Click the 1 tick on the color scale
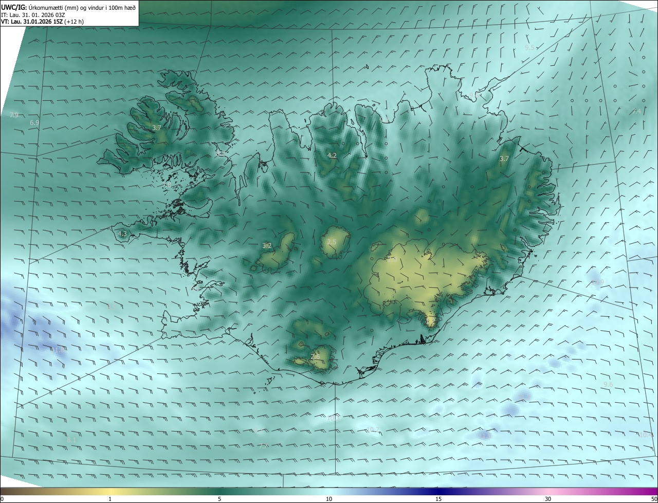 [110, 499]
